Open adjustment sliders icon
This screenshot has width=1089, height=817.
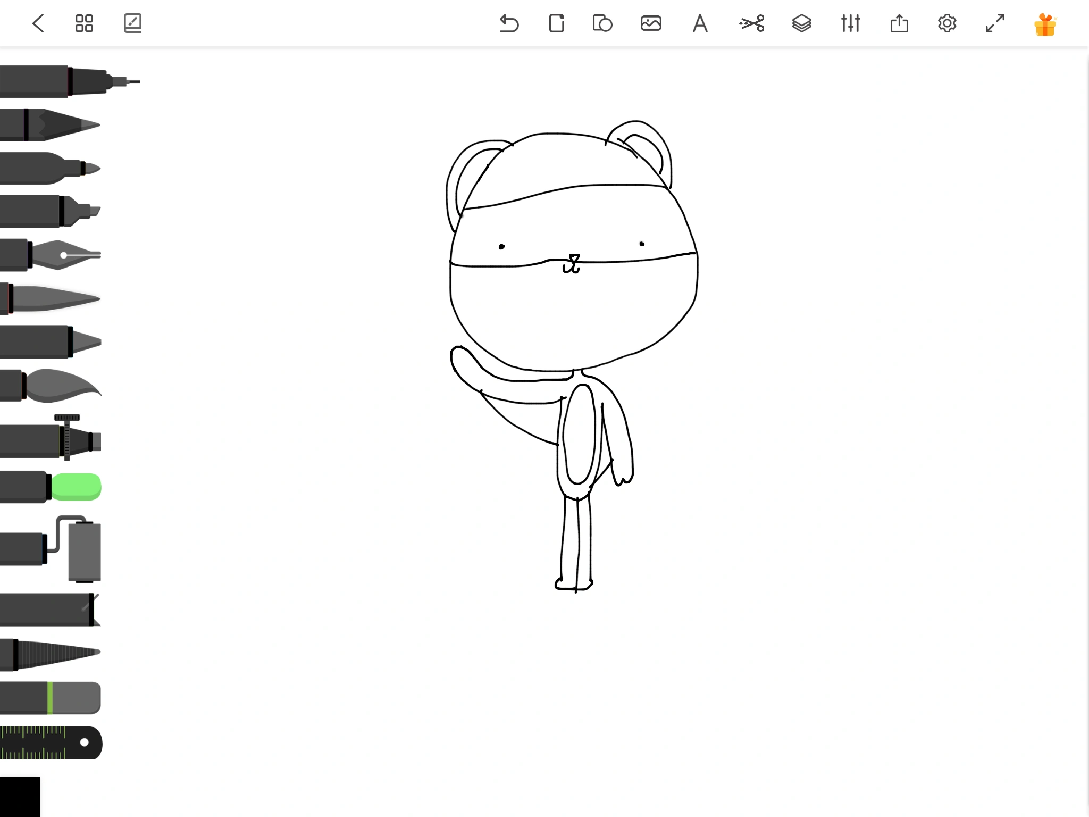click(x=850, y=23)
